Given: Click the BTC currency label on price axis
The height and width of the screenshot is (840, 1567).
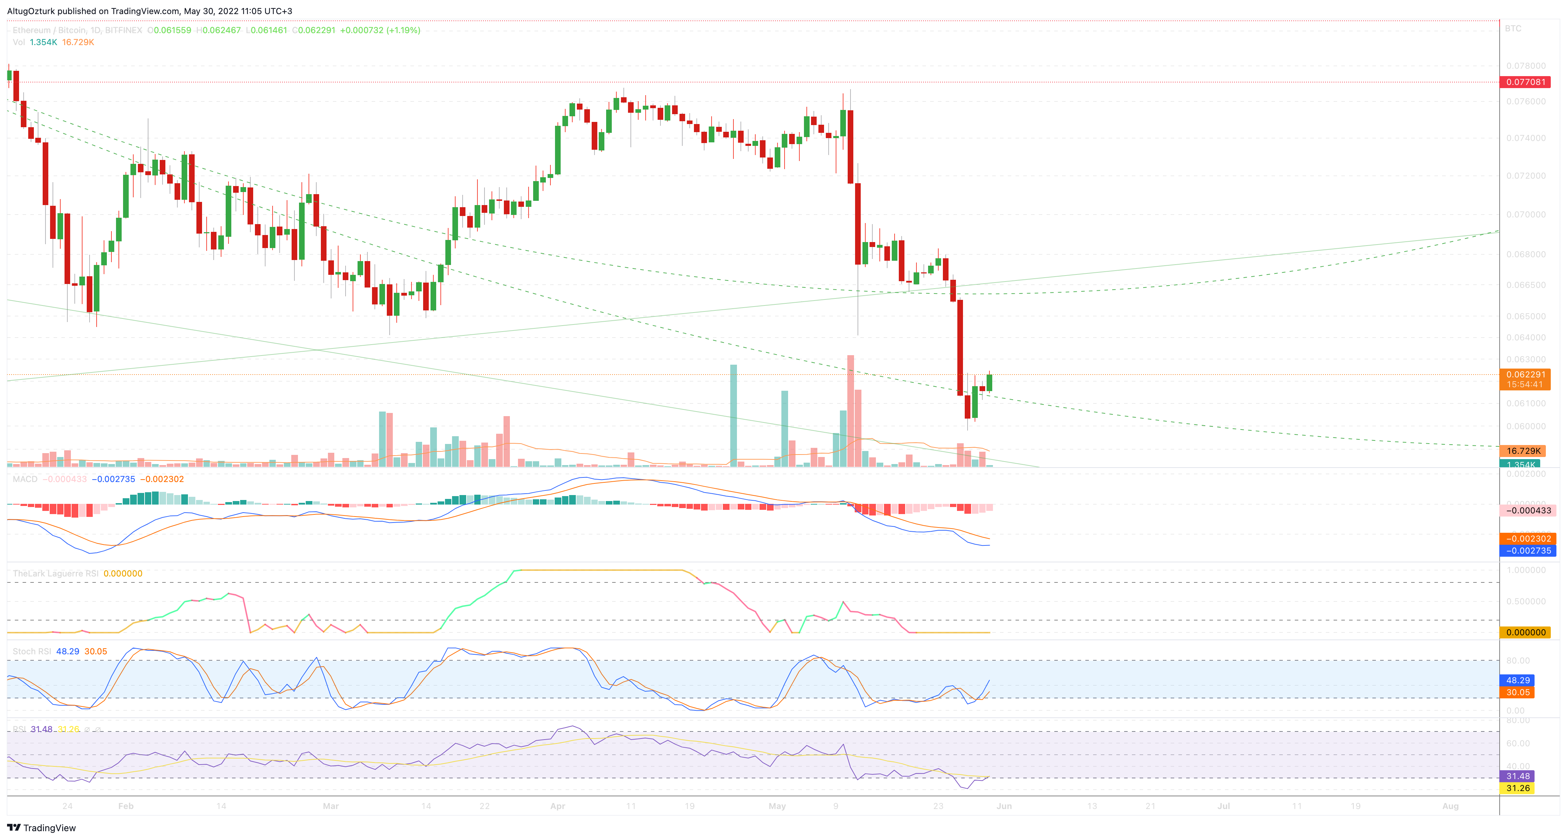Looking at the screenshot, I should click(1513, 29).
